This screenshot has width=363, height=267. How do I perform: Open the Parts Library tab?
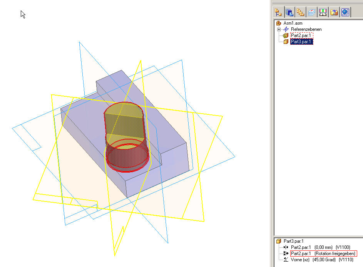point(289,12)
